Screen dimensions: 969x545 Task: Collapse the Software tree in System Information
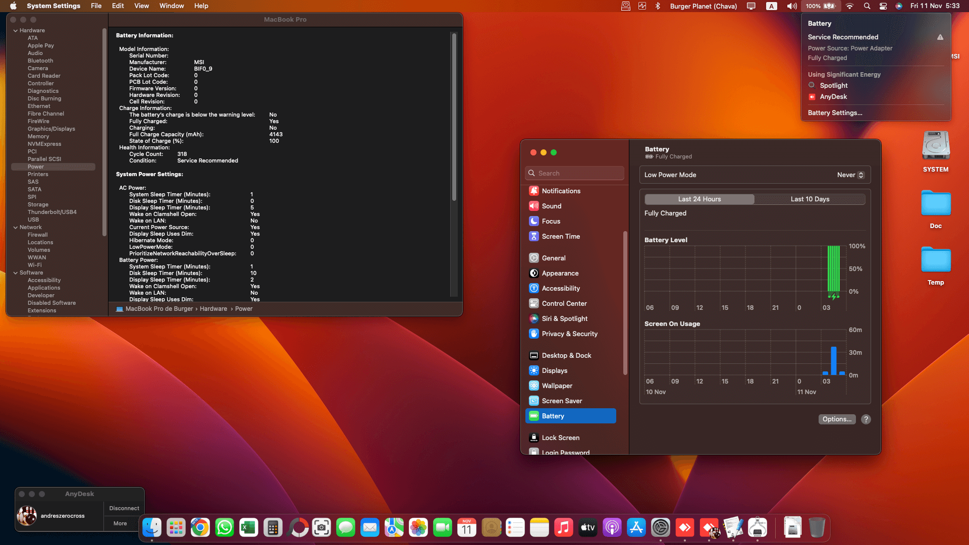15,273
